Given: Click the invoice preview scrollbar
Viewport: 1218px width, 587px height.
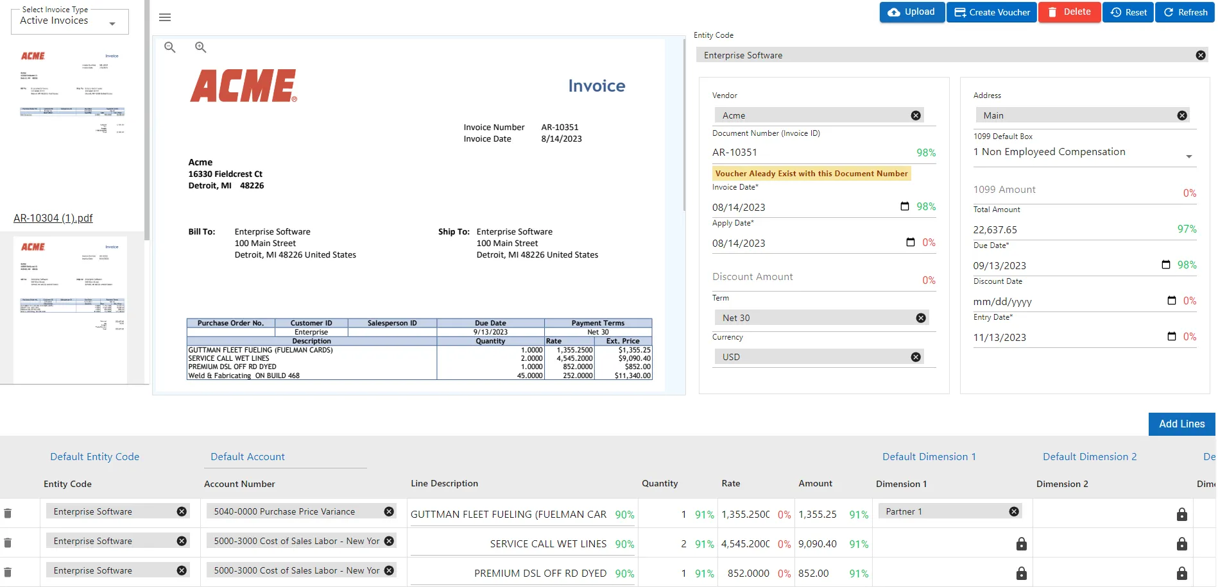Looking at the screenshot, I should point(684,125).
